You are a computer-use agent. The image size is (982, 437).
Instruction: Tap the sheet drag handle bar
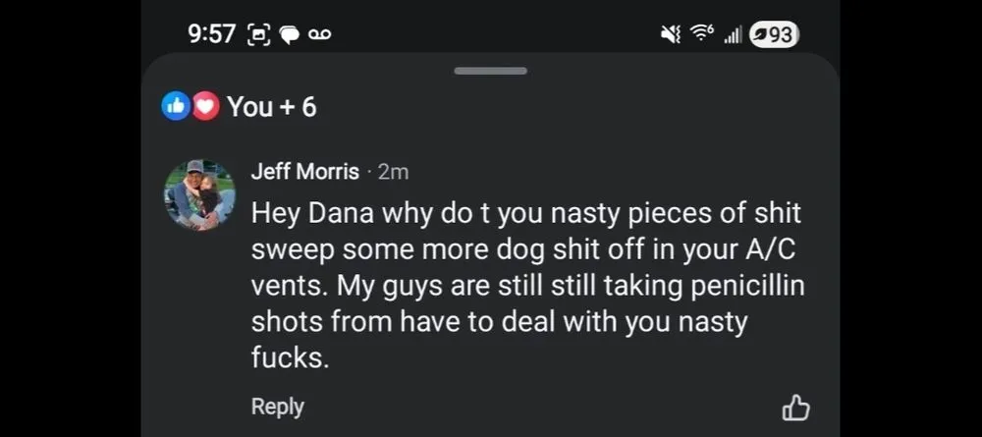click(491, 71)
